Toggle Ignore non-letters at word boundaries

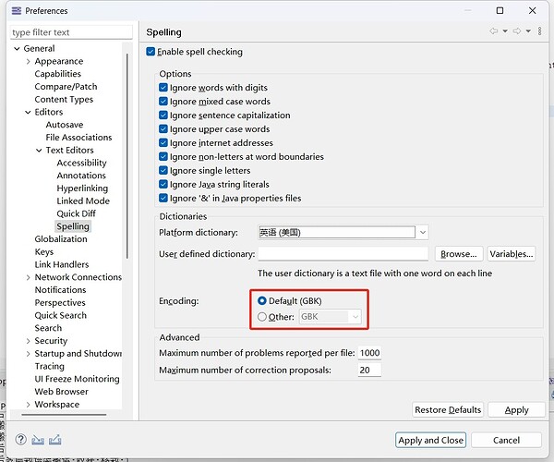point(163,156)
